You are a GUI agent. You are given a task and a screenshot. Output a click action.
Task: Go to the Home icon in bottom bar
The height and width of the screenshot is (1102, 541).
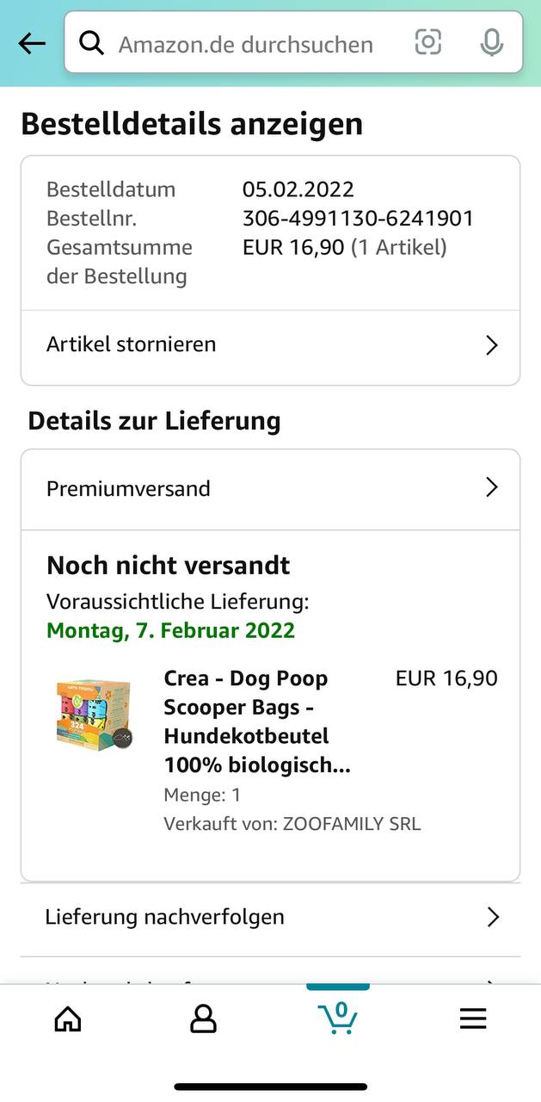(x=68, y=1019)
